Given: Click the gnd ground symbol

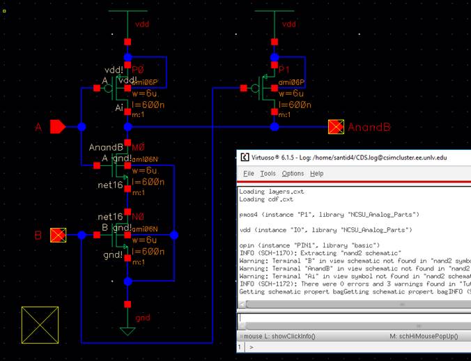Looking at the screenshot, I should click(127, 330).
